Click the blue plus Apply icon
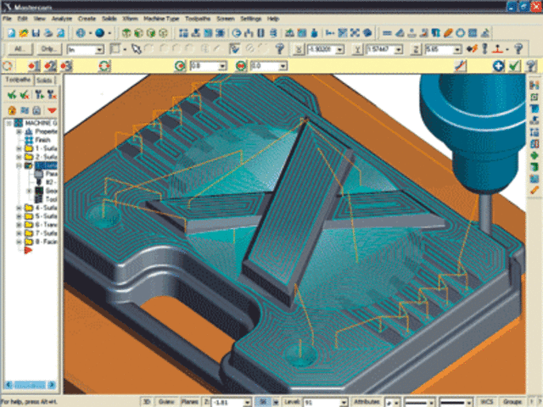Image resolution: width=543 pixels, height=407 pixels. click(498, 66)
